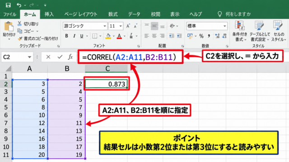Save the workbook with the floppy icon

tap(8, 5)
